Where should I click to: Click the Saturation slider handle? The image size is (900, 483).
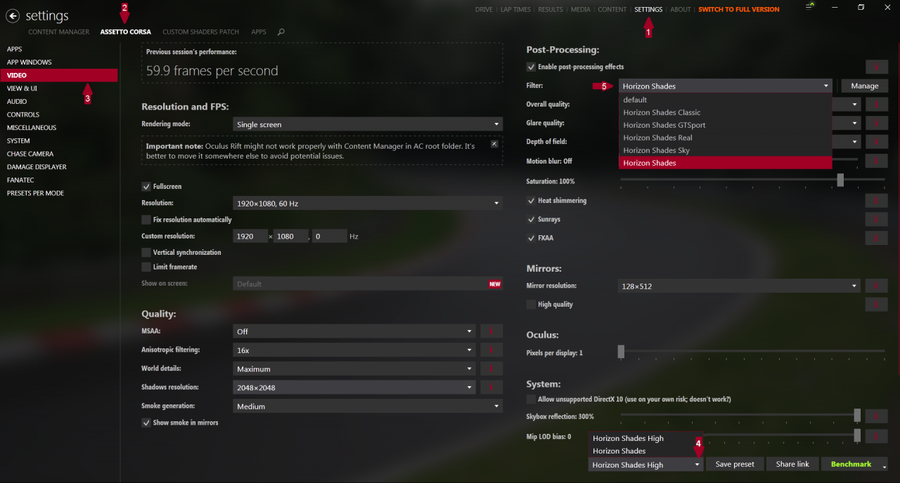tap(840, 180)
